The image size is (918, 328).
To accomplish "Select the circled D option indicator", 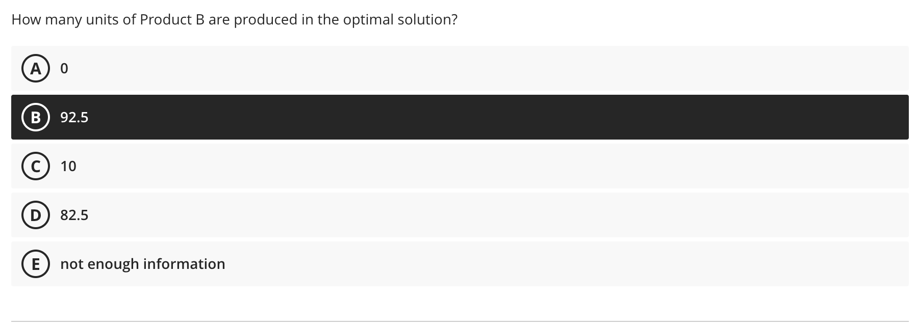I will coord(36,215).
